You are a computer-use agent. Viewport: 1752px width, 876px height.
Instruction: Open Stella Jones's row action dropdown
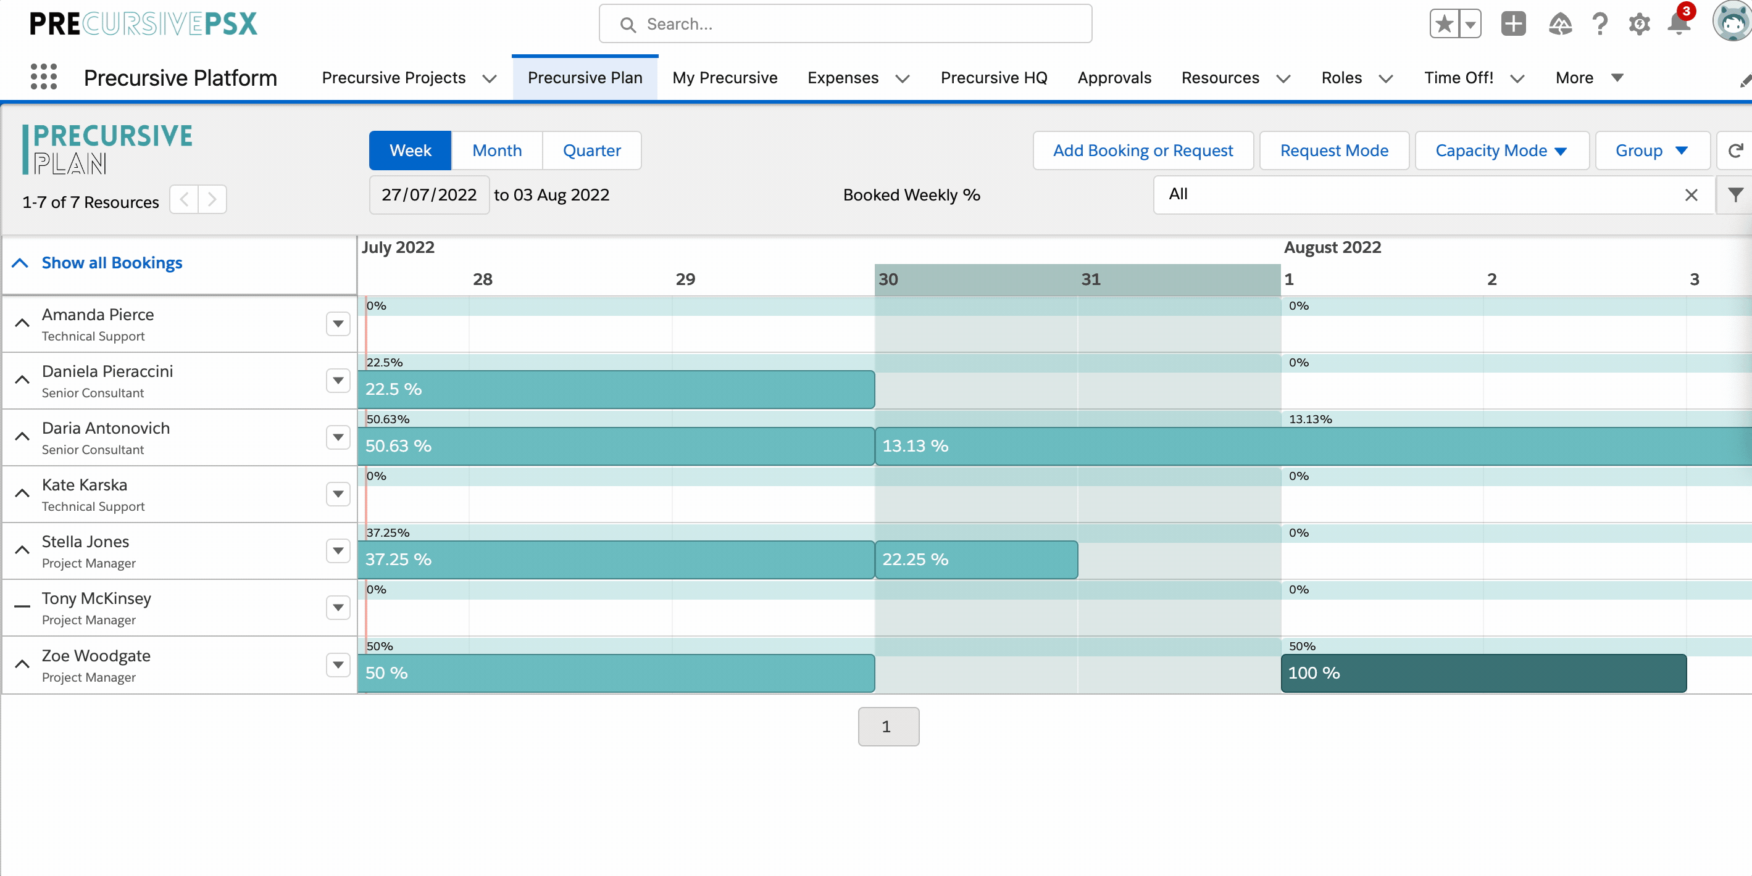point(338,550)
